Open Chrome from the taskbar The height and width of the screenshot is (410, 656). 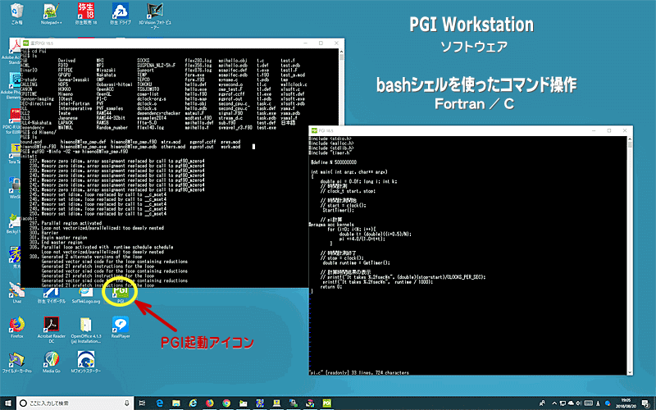tap(226, 403)
